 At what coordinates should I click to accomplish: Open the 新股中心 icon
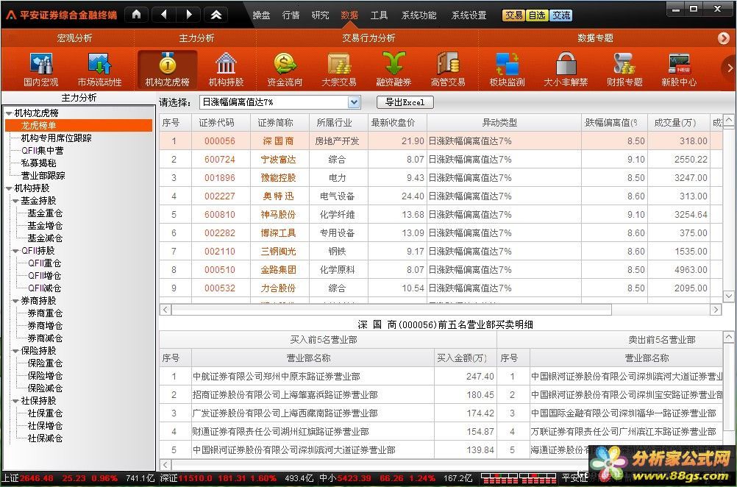(679, 70)
